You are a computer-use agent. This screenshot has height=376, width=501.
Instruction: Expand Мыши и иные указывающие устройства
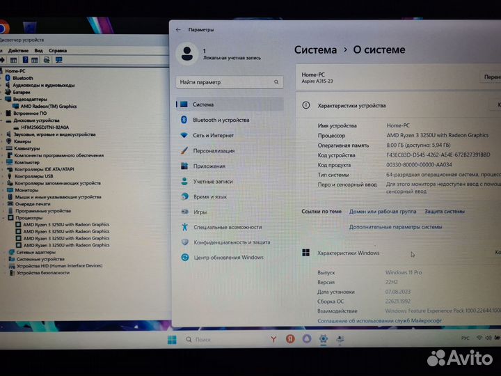(x=3, y=197)
